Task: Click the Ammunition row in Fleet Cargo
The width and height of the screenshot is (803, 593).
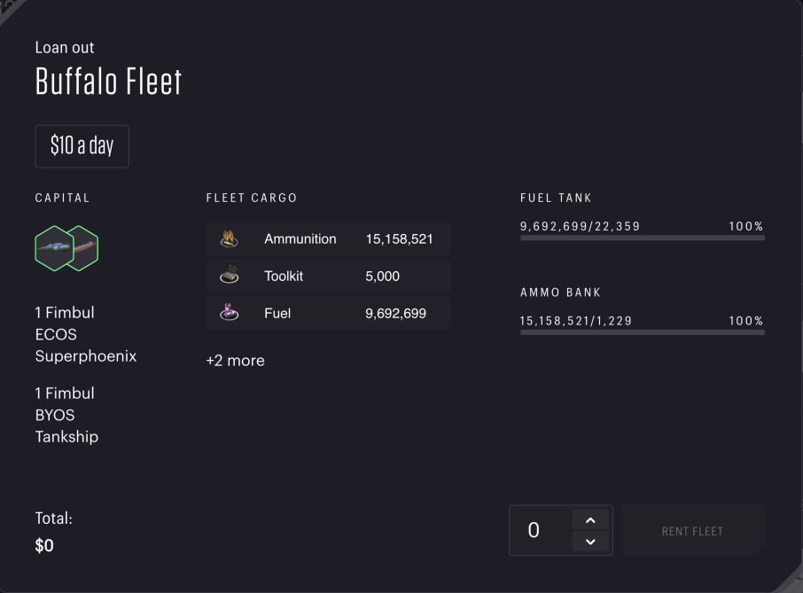Action: [x=328, y=238]
